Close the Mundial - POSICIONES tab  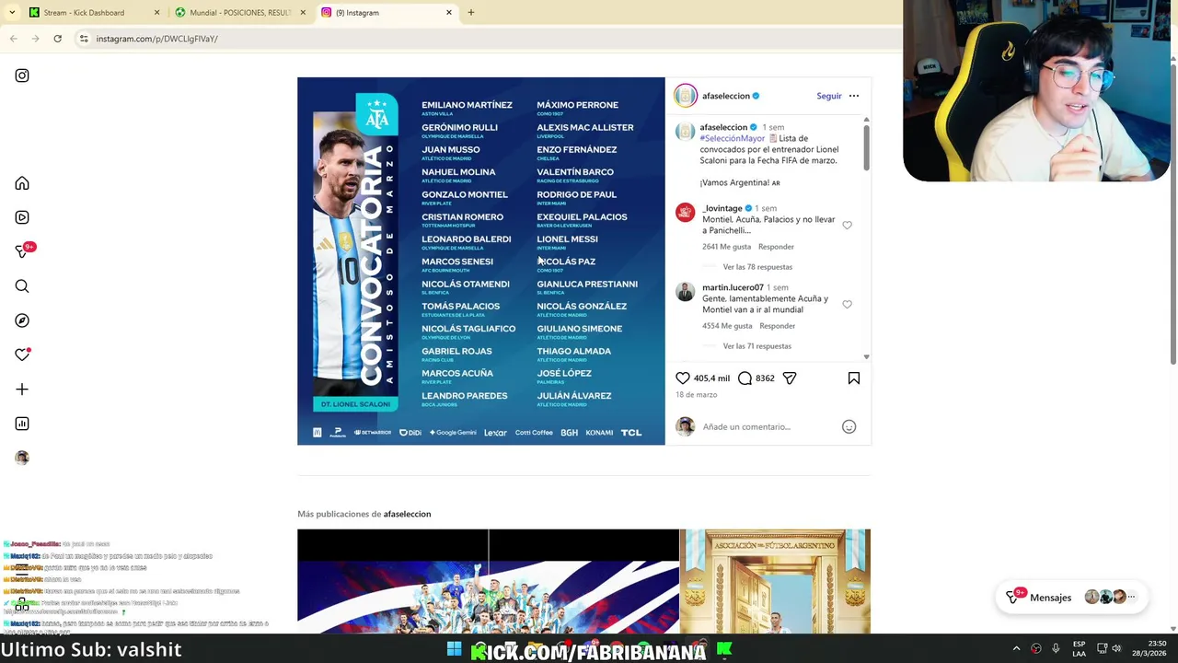(x=303, y=13)
